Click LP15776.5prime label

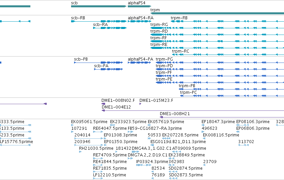(16, 142)
